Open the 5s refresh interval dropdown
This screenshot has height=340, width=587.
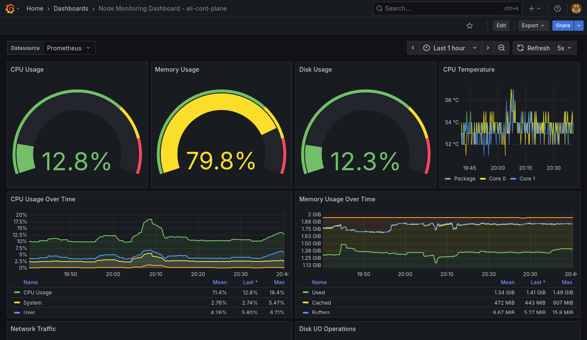(x=565, y=48)
